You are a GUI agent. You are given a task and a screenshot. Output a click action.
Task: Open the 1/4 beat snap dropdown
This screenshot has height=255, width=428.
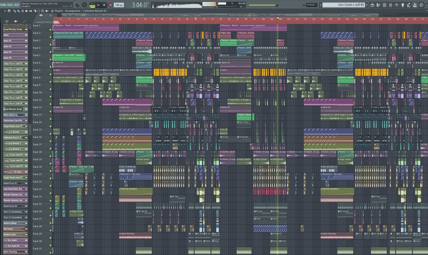click(x=311, y=5)
